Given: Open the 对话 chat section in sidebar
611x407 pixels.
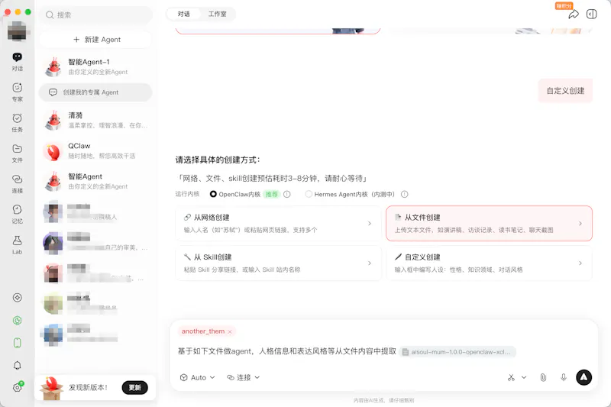Looking at the screenshot, I should (17, 62).
